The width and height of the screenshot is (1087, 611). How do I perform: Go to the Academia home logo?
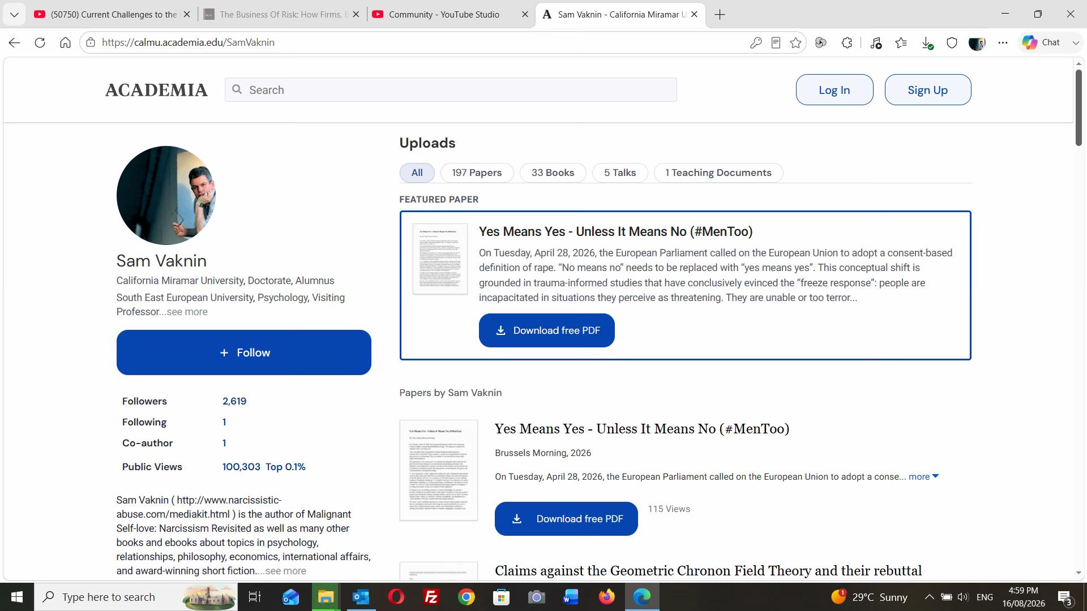[156, 90]
